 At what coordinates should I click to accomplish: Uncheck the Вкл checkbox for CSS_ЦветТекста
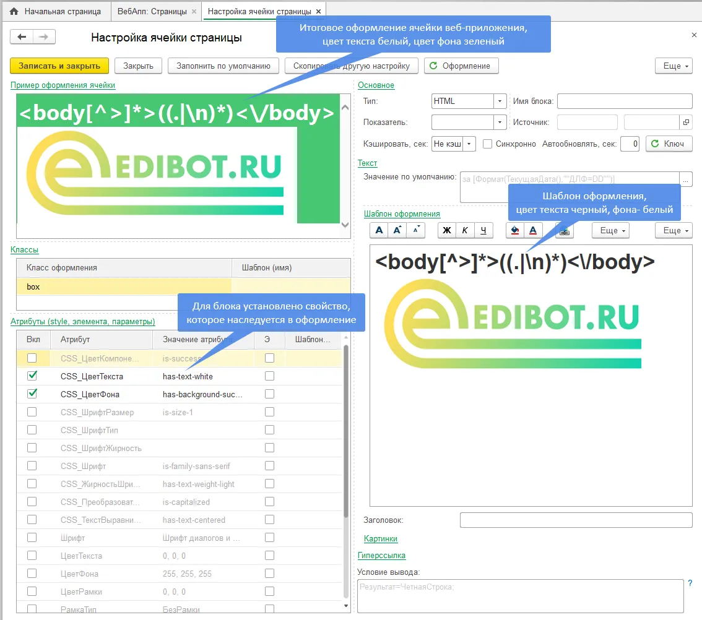click(32, 376)
